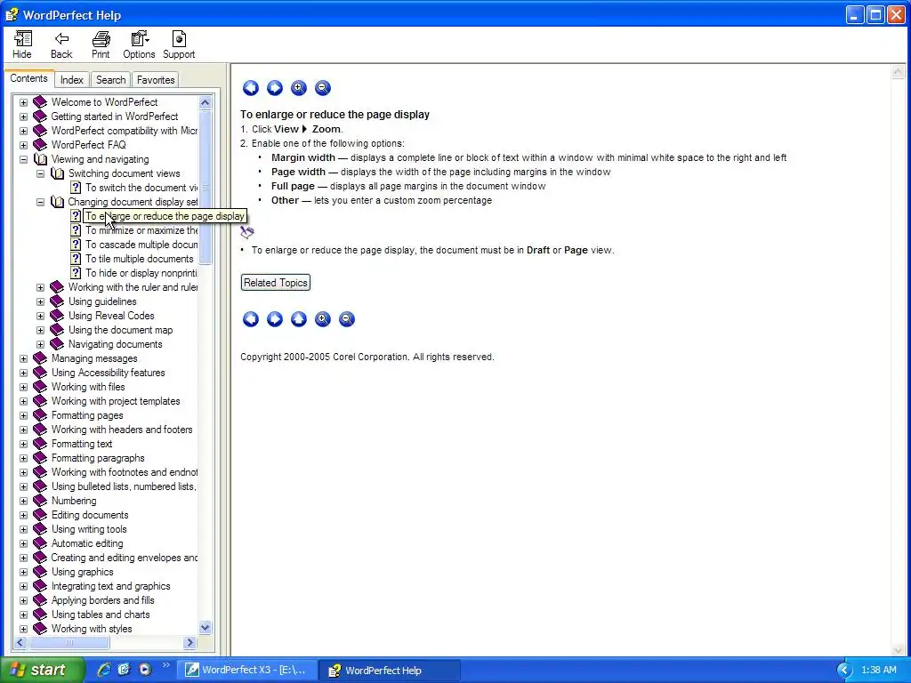
Task: Click contents tree scroll up arrow
Action: tap(206, 103)
